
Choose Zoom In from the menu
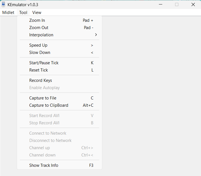click(x=37, y=20)
